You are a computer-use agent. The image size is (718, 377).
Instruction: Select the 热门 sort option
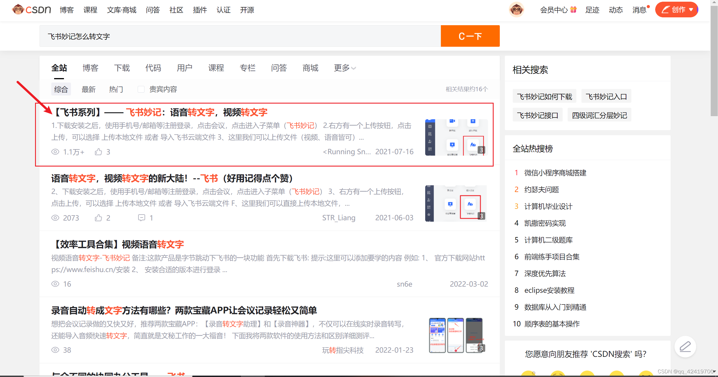coord(116,89)
